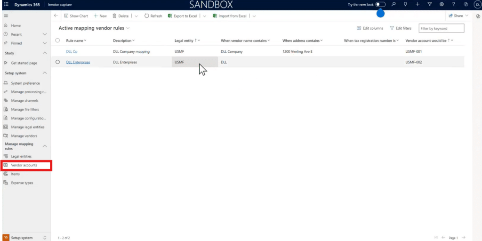The width and height of the screenshot is (482, 241).
Task: Open When address contains column header
Action: pos(303,40)
